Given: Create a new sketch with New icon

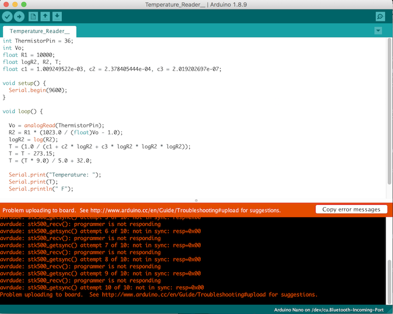Looking at the screenshot, I should click(33, 17).
